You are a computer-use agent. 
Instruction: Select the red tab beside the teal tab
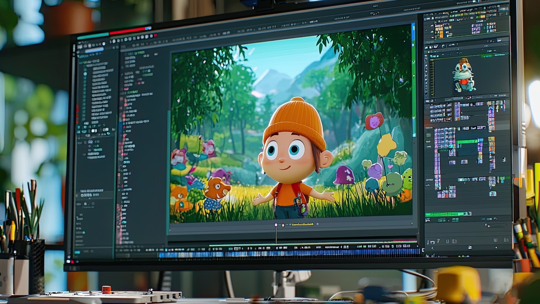pos(127,31)
